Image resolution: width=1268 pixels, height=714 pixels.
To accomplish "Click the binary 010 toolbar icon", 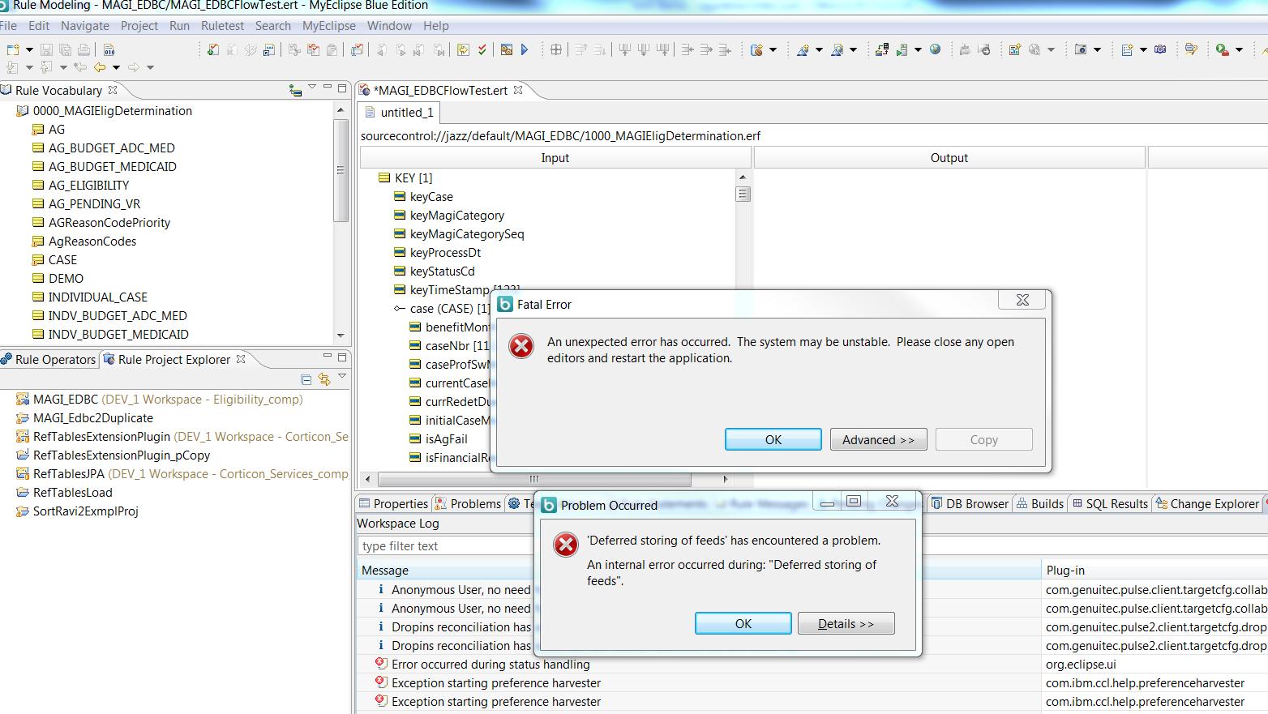I will coord(109,50).
